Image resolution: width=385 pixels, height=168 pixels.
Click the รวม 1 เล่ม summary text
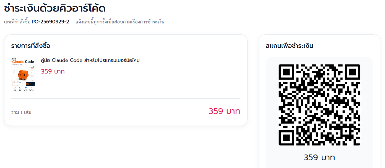21,112
